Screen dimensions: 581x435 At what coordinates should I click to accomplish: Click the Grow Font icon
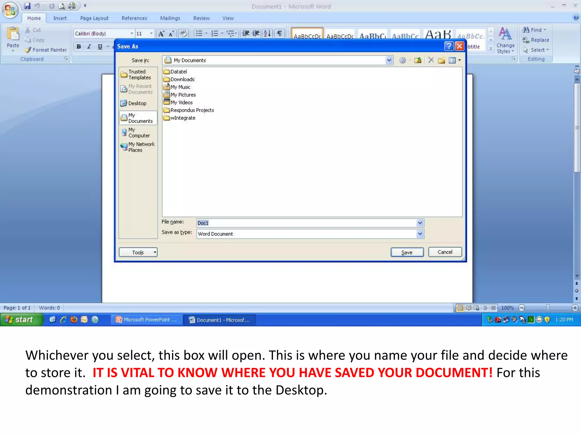161,34
